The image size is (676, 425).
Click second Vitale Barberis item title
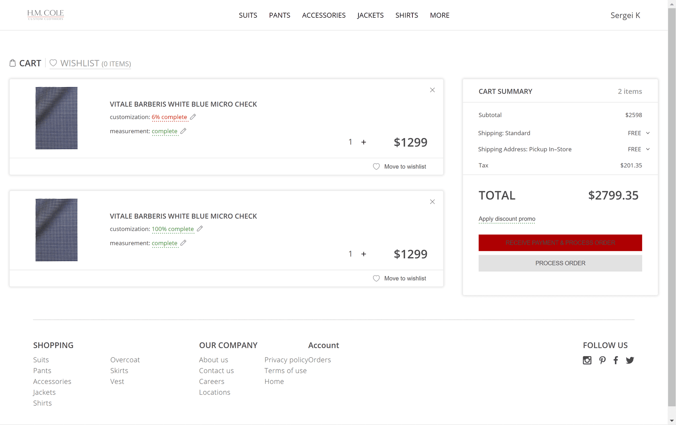(x=183, y=216)
